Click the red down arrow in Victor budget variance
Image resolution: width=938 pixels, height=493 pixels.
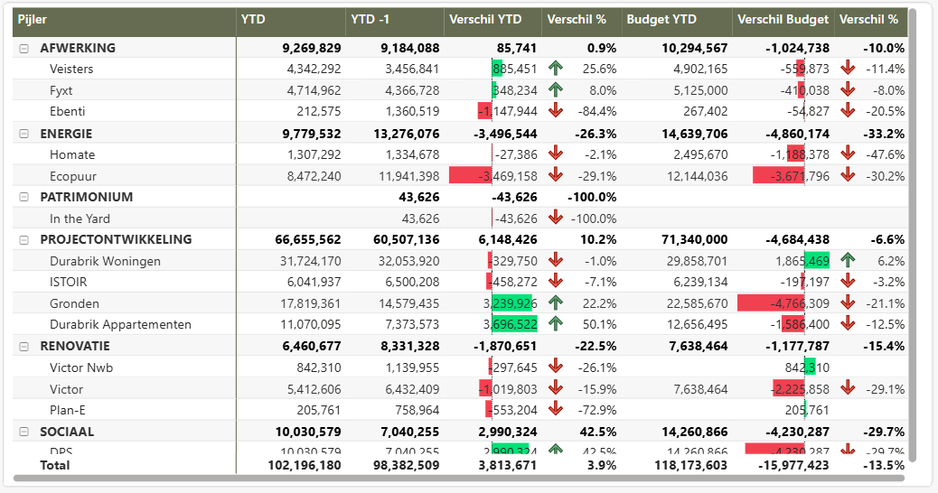click(847, 388)
